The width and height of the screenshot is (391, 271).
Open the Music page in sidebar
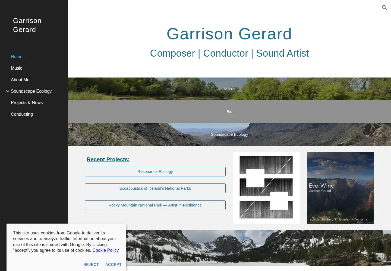point(17,68)
